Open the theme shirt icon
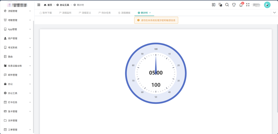 (x=234, y=5)
